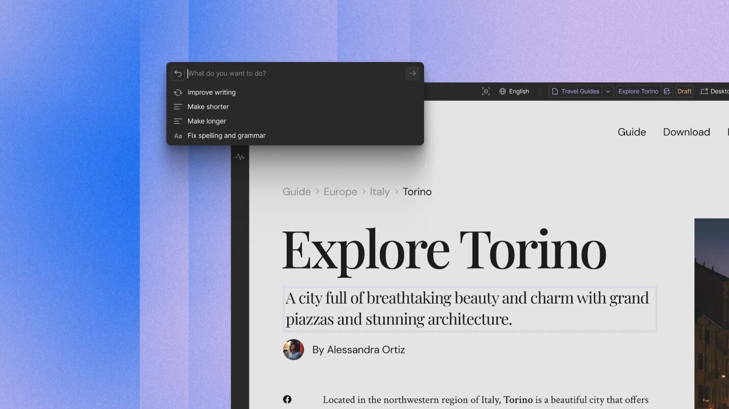Click the back arrow in the AI prompt

click(178, 74)
